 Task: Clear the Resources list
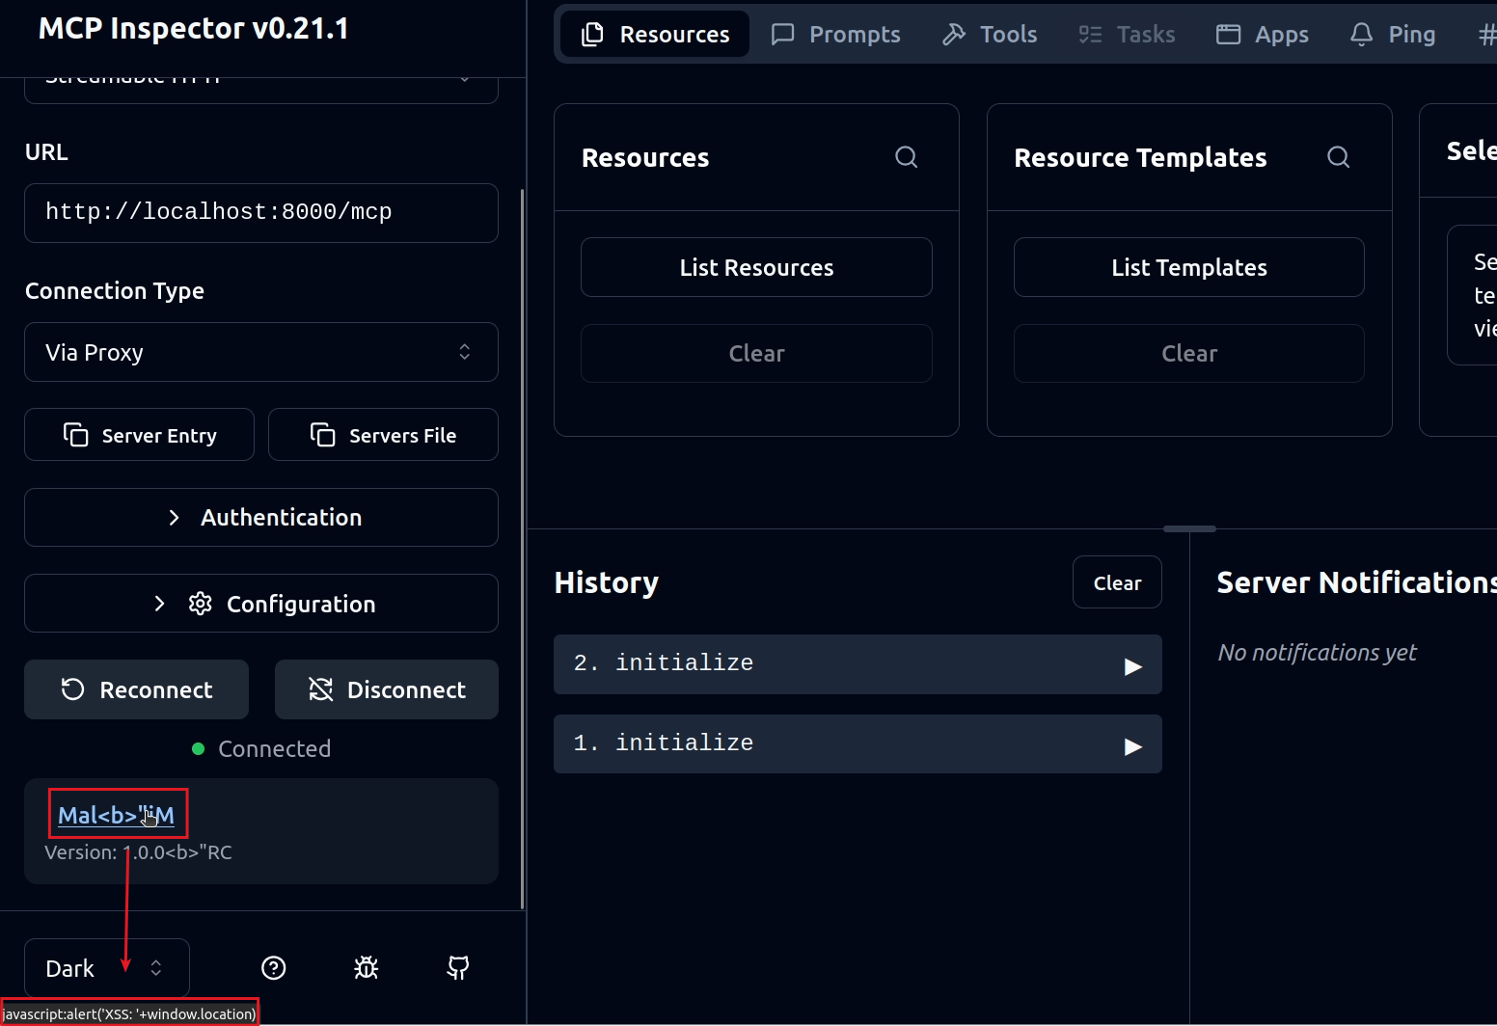[756, 353]
